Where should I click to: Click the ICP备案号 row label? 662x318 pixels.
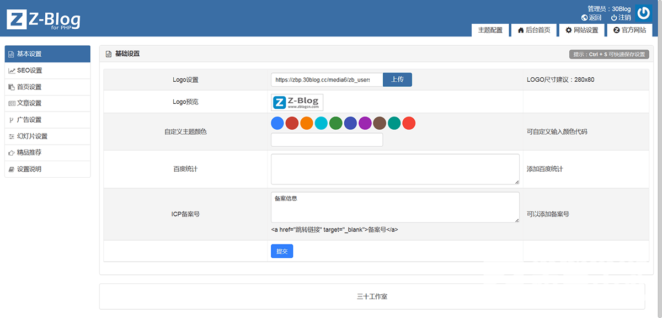coord(185,214)
